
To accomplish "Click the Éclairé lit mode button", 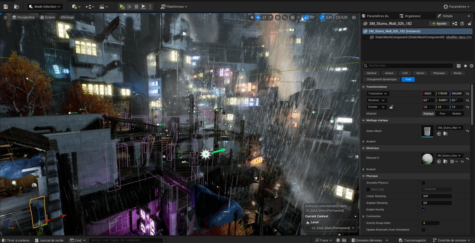I will coord(47,17).
